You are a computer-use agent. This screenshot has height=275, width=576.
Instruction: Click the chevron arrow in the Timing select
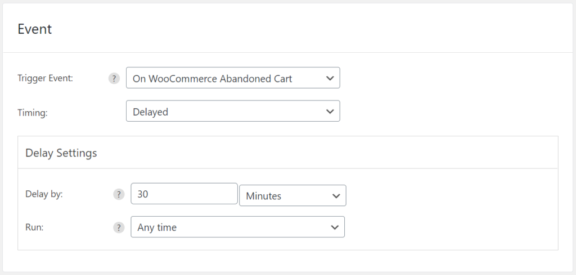330,112
